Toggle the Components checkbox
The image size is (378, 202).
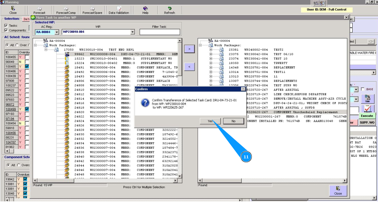6,30
